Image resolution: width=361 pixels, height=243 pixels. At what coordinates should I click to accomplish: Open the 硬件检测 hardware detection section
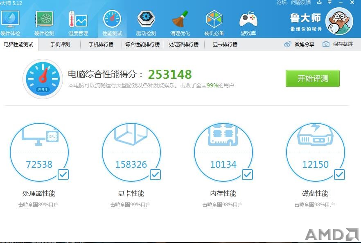44,23
